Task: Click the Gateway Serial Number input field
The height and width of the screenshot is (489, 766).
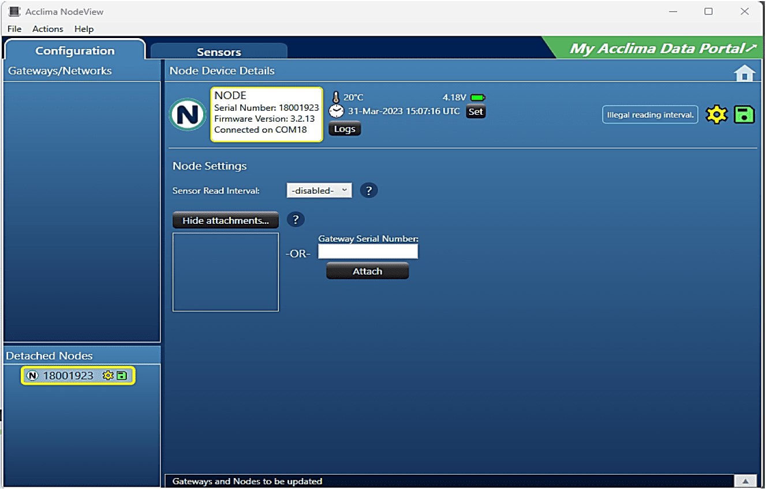Action: point(368,251)
